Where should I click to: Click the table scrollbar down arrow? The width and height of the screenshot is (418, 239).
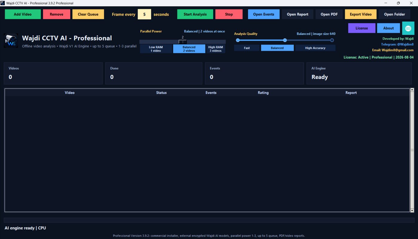tap(412, 211)
